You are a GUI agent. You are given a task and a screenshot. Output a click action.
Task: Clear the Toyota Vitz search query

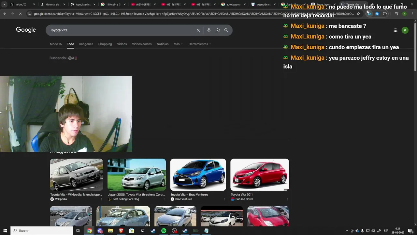tap(198, 30)
